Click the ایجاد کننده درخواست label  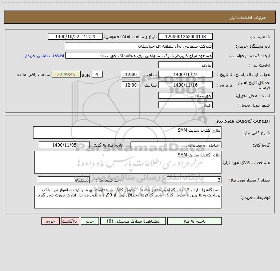tap(249, 56)
